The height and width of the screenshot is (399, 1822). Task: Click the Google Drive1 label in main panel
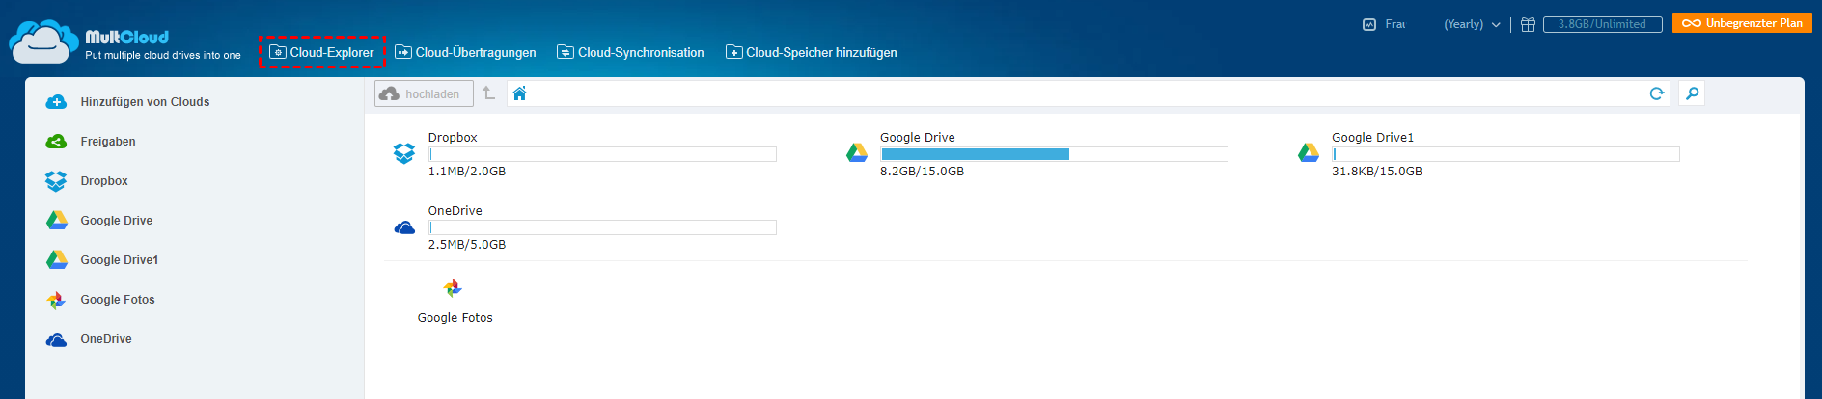point(1372,138)
